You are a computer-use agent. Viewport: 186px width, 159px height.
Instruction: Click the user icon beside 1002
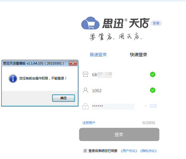[85, 90]
